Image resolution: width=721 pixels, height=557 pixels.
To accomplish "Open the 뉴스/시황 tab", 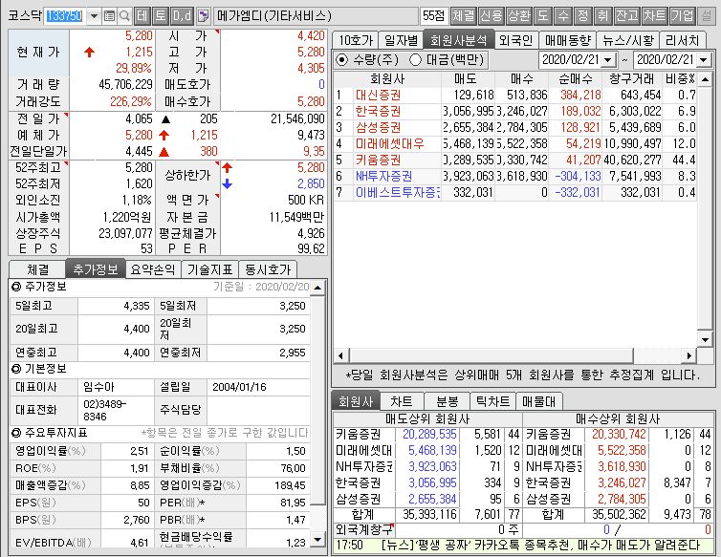I will (628, 40).
